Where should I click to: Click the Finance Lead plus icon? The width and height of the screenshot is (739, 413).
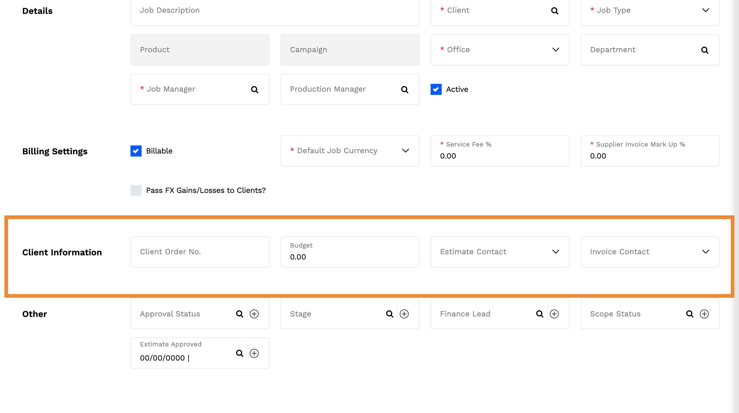click(554, 314)
